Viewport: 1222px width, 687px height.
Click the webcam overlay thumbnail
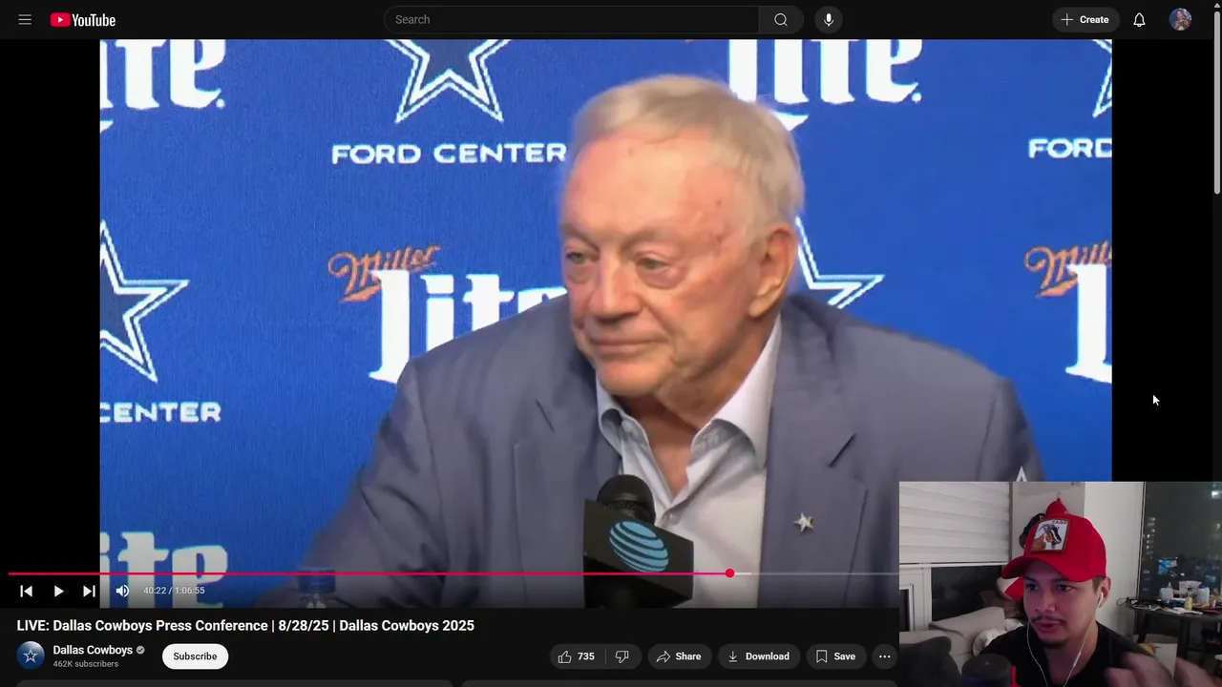[x=1060, y=584]
